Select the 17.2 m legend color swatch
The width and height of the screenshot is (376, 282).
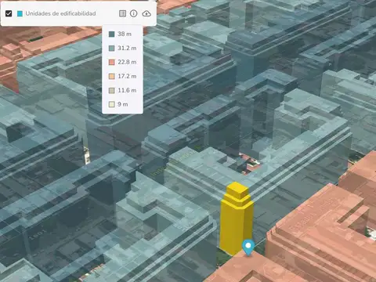coord(112,76)
